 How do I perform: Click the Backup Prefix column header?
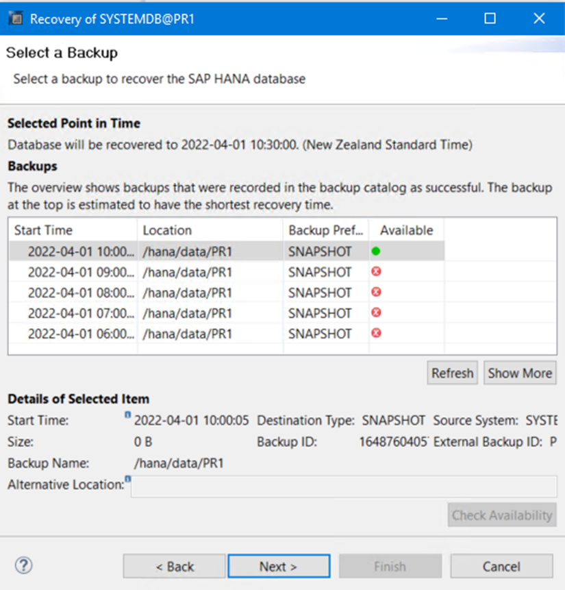coord(325,230)
